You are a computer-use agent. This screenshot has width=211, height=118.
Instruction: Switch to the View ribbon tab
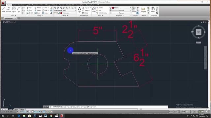42,5
